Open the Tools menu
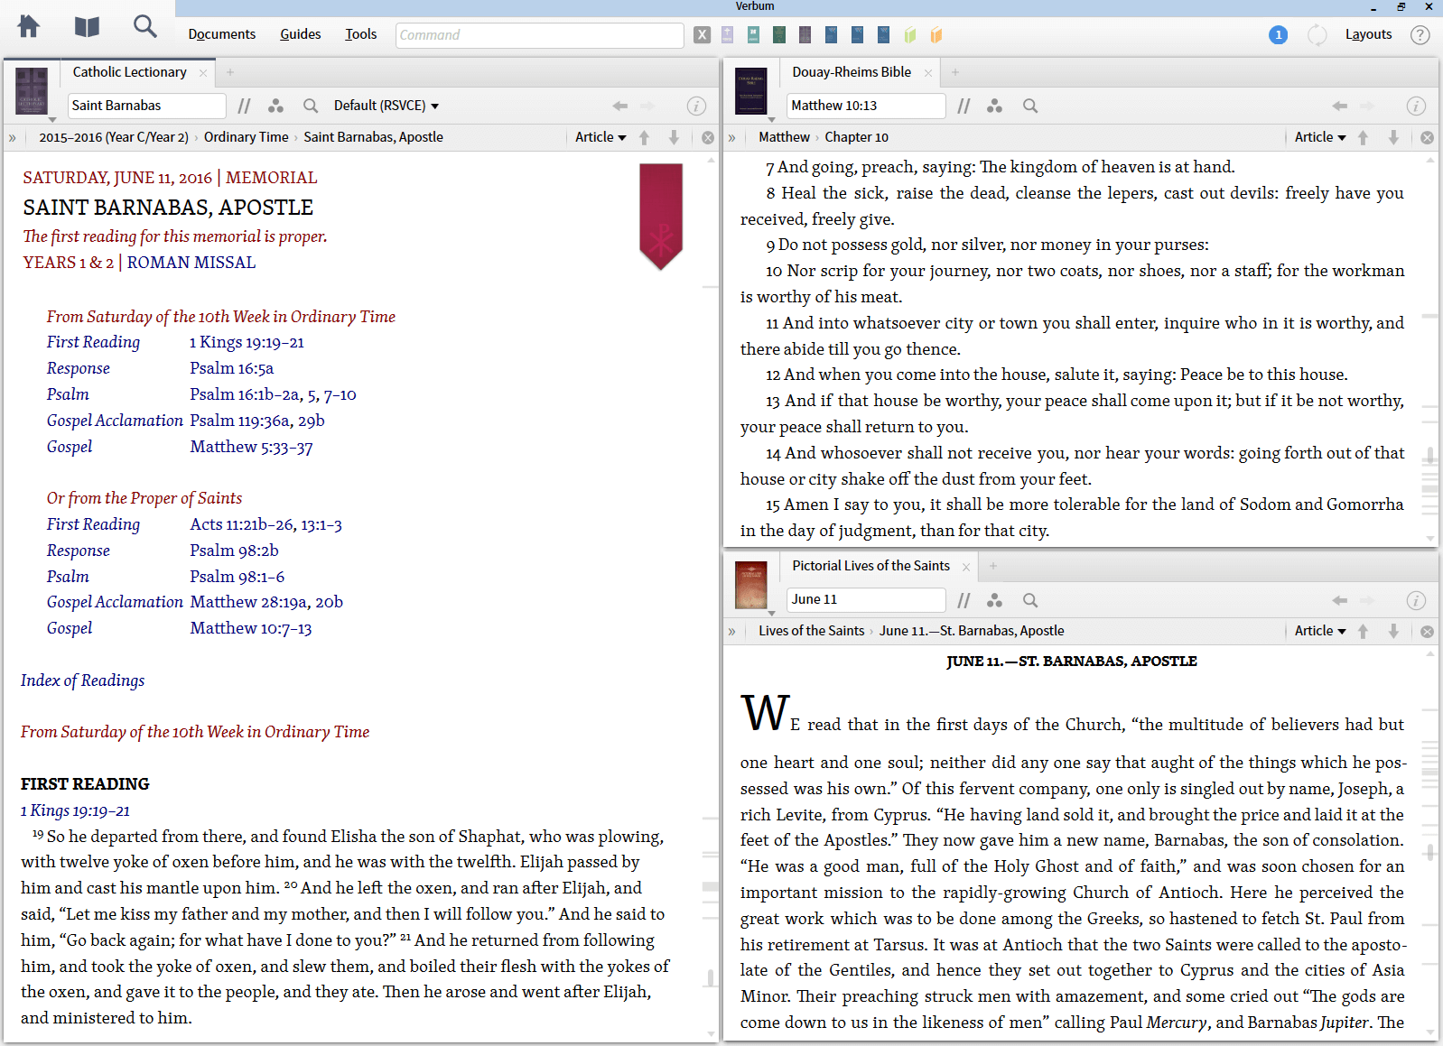Viewport: 1443px width, 1046px height. [x=360, y=34]
